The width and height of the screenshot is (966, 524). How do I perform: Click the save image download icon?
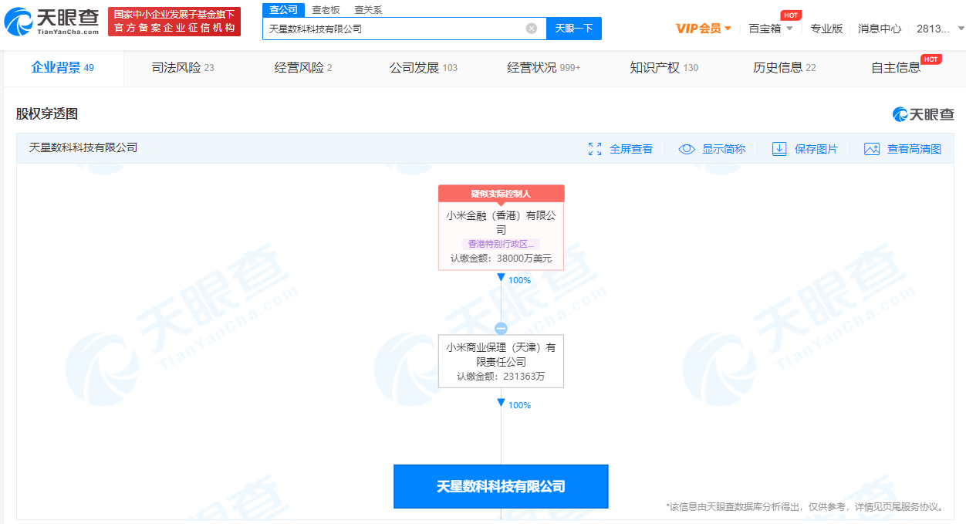(x=779, y=149)
